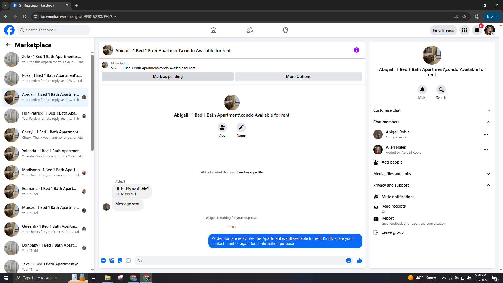
Task: Open Zoie's apartment conversation
Action: (45, 59)
